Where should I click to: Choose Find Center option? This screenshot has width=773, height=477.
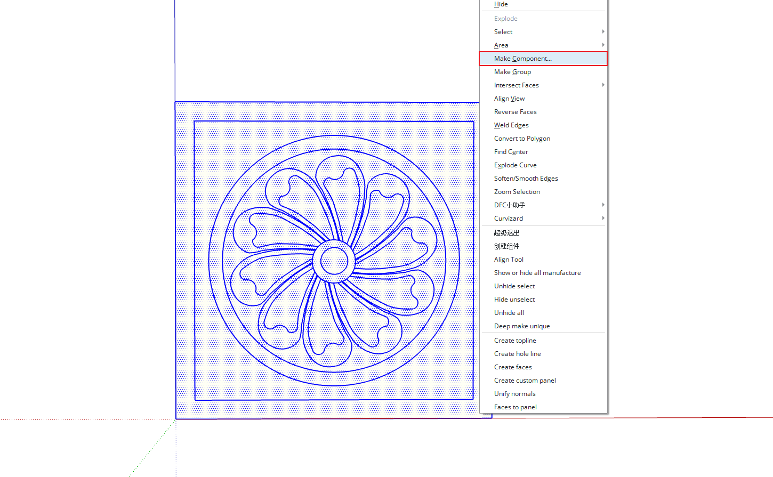pos(511,152)
